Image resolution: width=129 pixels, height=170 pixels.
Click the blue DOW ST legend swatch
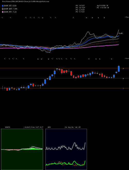(3, 6)
